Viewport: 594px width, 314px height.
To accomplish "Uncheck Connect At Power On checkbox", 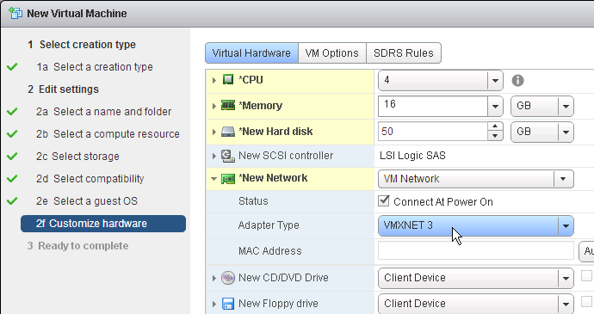I will (x=384, y=200).
